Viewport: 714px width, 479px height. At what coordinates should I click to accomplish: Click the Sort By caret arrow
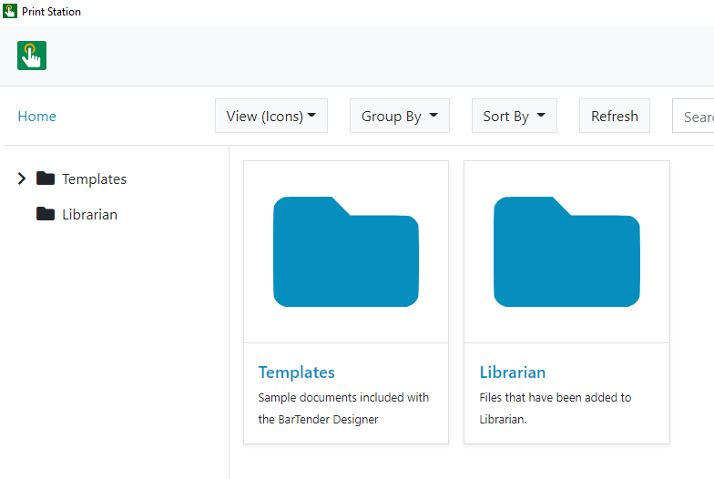click(x=541, y=115)
